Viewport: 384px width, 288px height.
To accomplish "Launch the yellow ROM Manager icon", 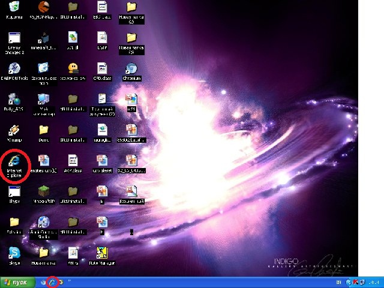I will pyautogui.click(x=102, y=253).
